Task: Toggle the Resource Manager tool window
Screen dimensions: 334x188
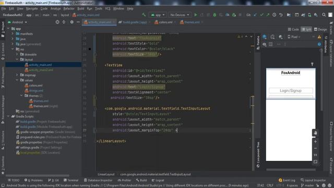Action: coord(3,110)
